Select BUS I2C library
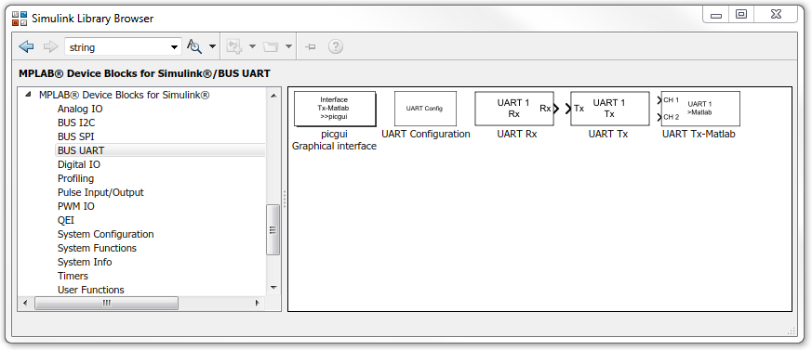 (76, 123)
